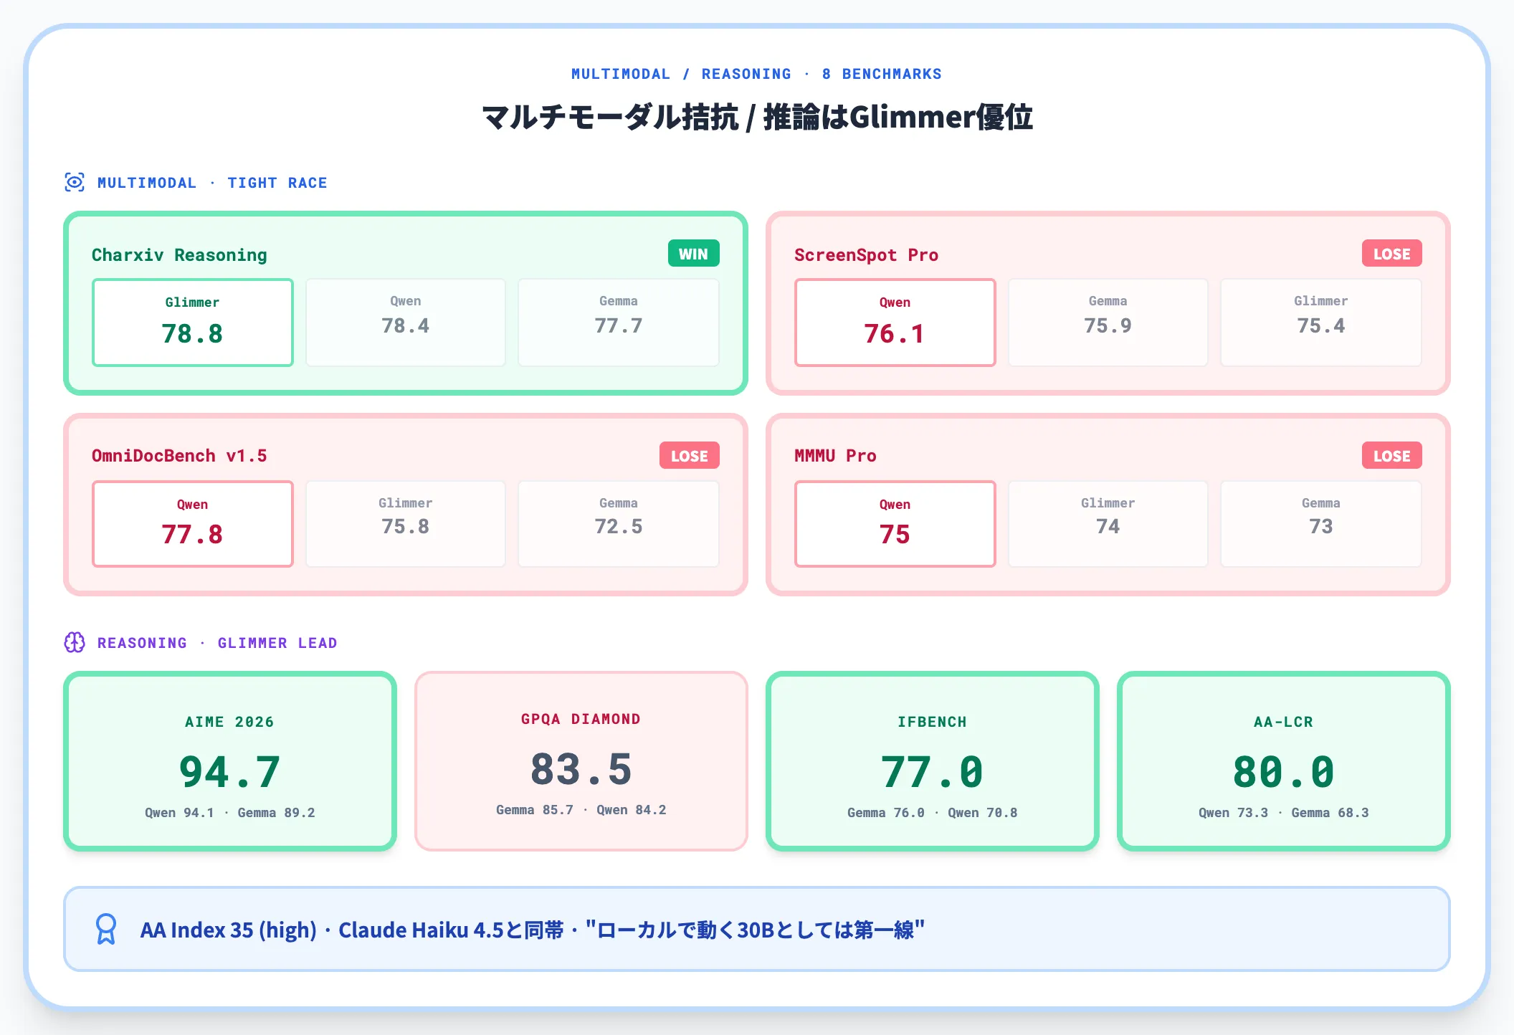1514x1035 pixels.
Task: Select the Glimmer 74 score box
Action: click(1108, 524)
